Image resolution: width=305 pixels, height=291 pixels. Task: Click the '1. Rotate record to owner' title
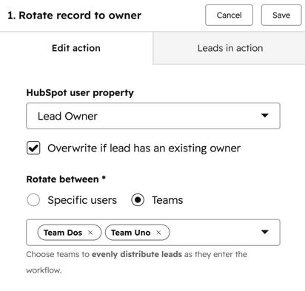[x=74, y=16]
